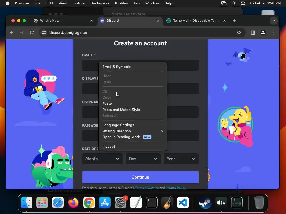This screenshot has height=214, width=286.
Task: Click the Continue button
Action: (x=140, y=177)
